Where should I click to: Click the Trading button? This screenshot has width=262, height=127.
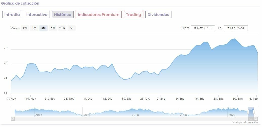click(x=133, y=14)
